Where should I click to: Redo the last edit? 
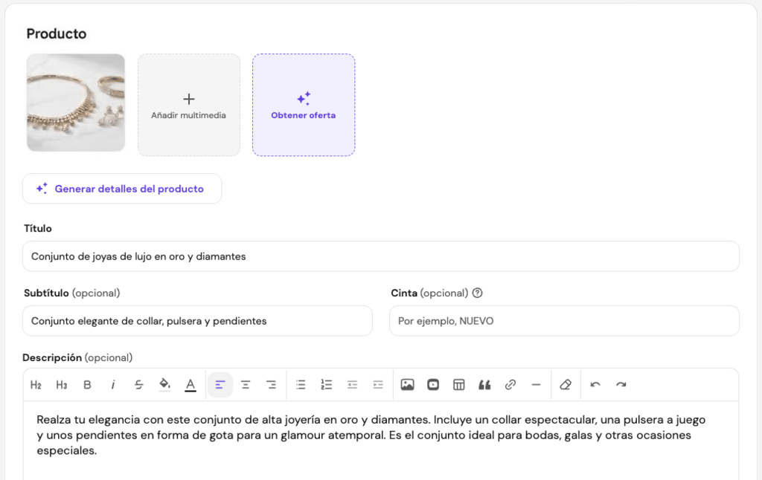pos(621,385)
